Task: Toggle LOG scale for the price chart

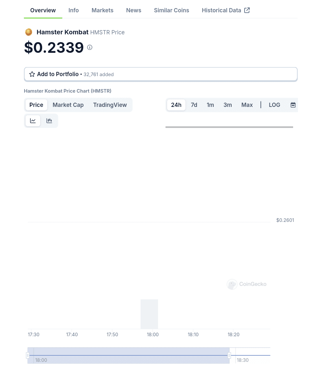Action: point(274,105)
